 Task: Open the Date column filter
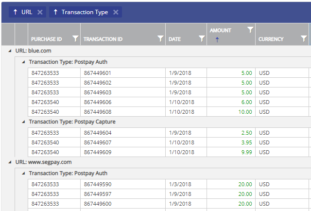coord(202,38)
